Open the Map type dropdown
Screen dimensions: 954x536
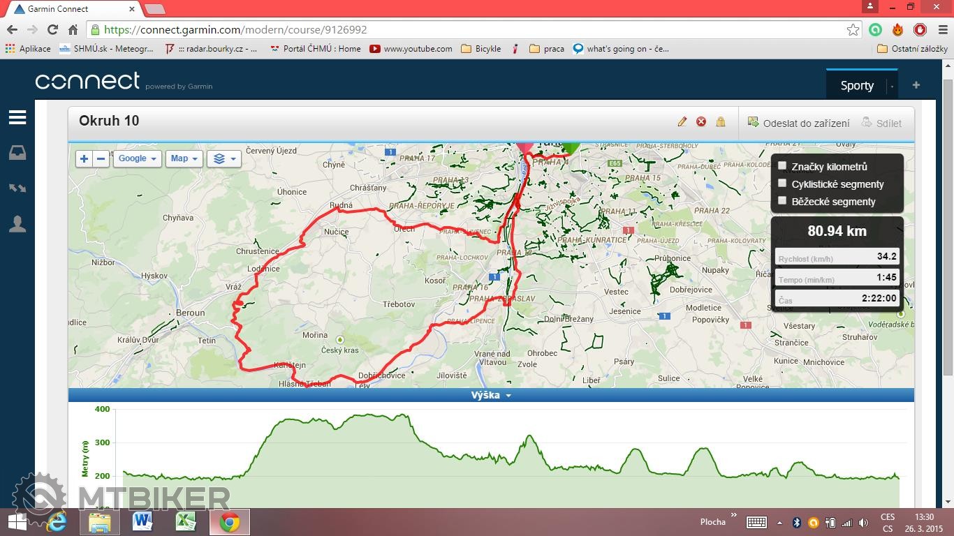click(x=184, y=158)
